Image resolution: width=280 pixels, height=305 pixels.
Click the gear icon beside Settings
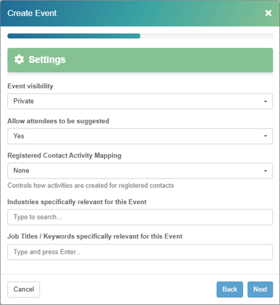19,60
